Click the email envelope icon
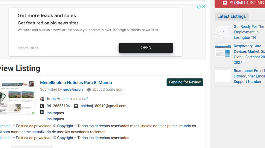Viewport: 265px width, 148px height. [x=76, y=106]
